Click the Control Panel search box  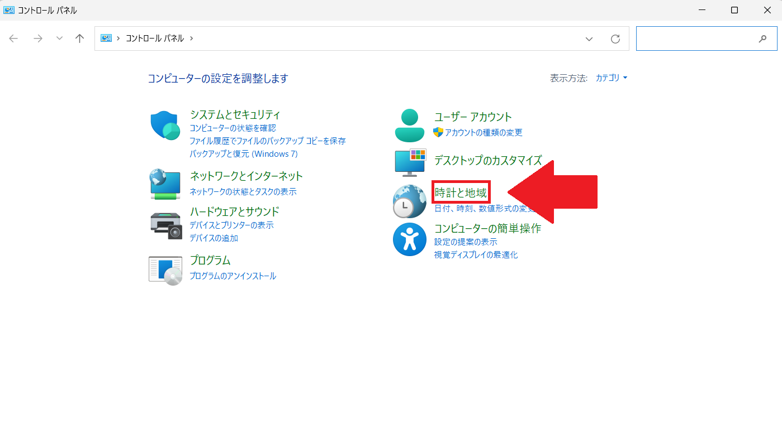[x=699, y=38]
